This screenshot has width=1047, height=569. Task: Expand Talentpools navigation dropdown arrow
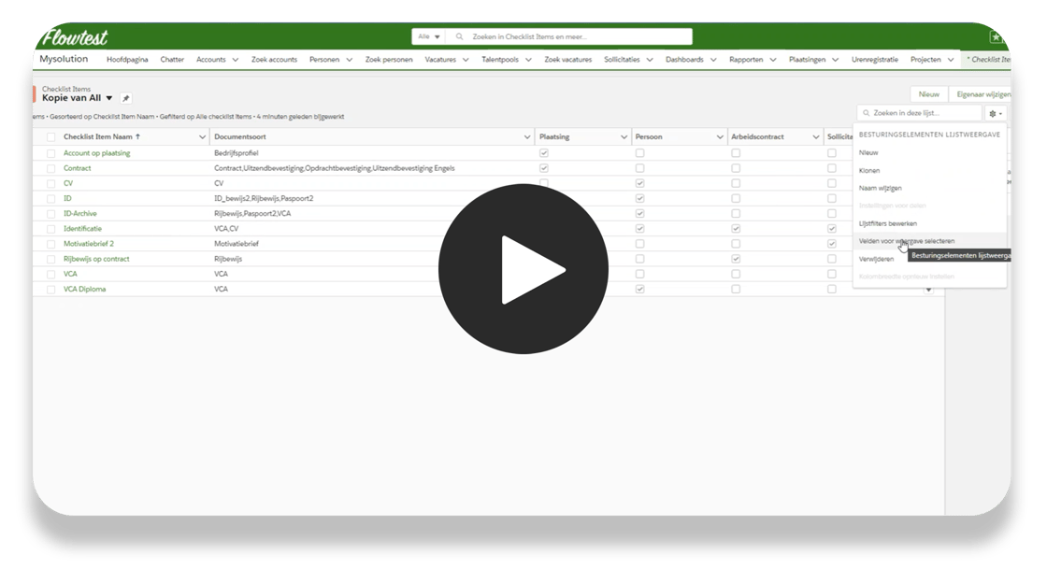(x=528, y=60)
